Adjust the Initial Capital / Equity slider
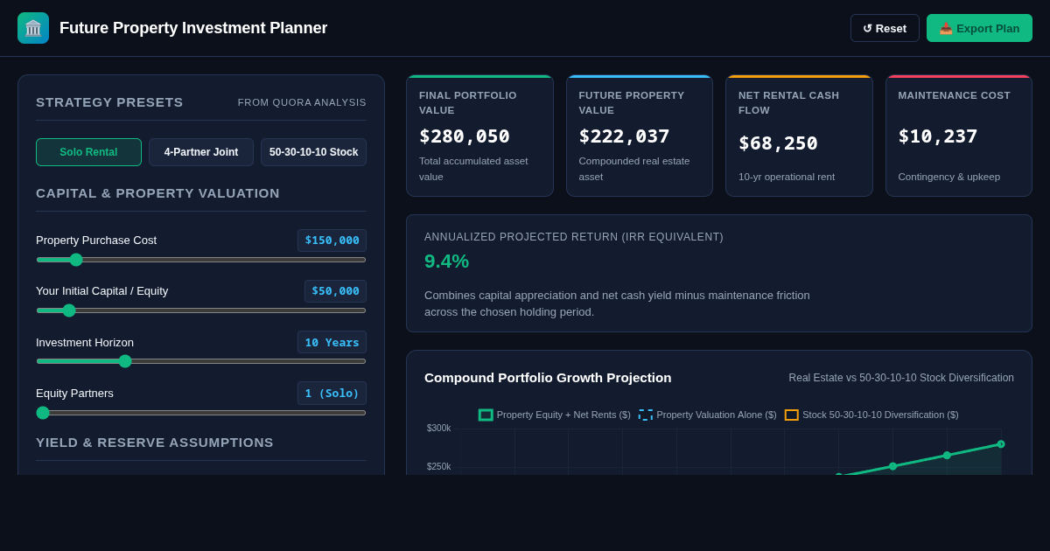This screenshot has width=1050, height=551. tap(201, 310)
